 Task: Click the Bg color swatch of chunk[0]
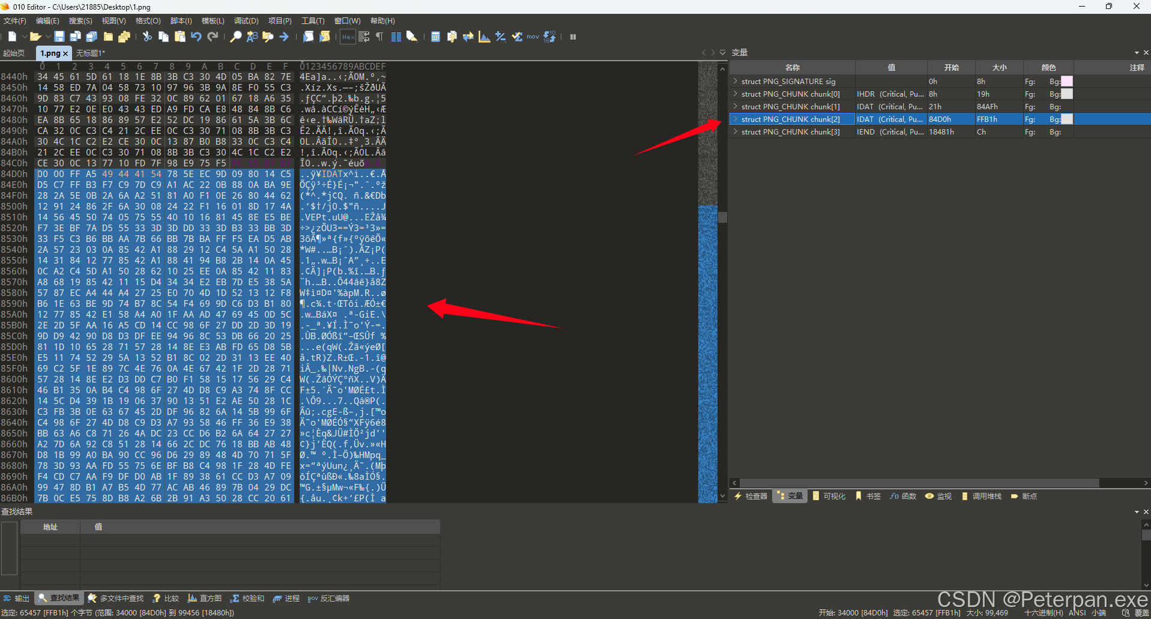click(x=1067, y=94)
